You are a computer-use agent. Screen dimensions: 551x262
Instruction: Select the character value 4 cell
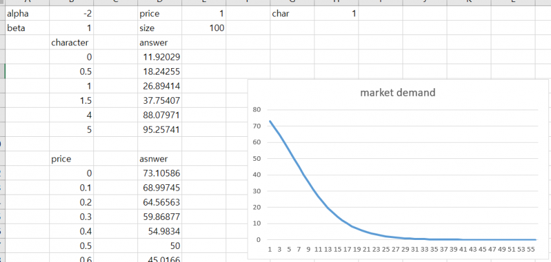tap(72, 115)
